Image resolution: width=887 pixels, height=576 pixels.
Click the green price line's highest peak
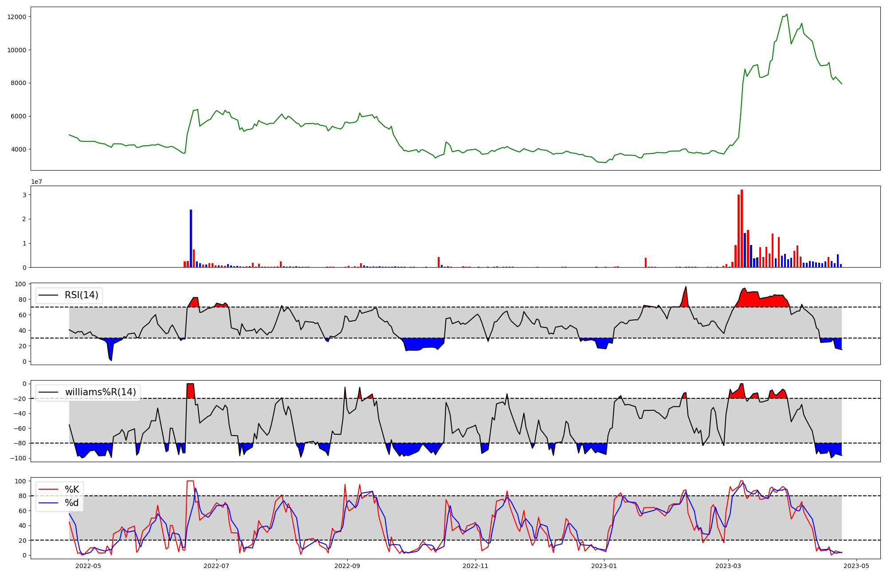point(787,15)
